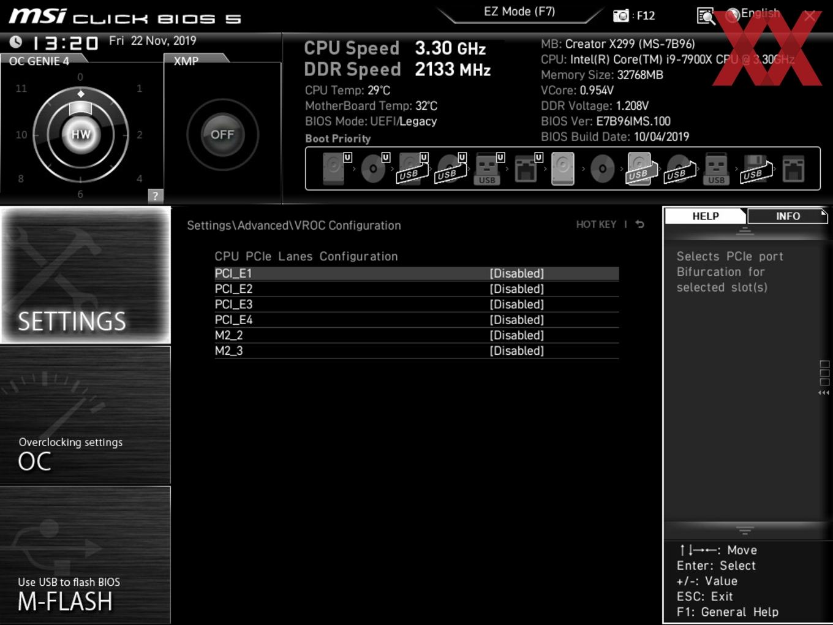Click the DDR Speed 2133 MHz readout
This screenshot has width=833, height=625.
pyautogui.click(x=398, y=70)
